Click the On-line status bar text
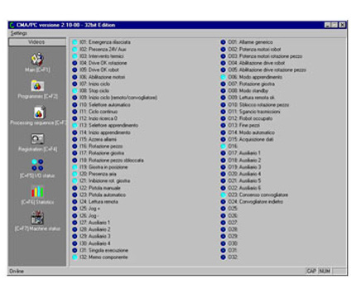The width and height of the screenshot is (356, 298). tap(17, 271)
